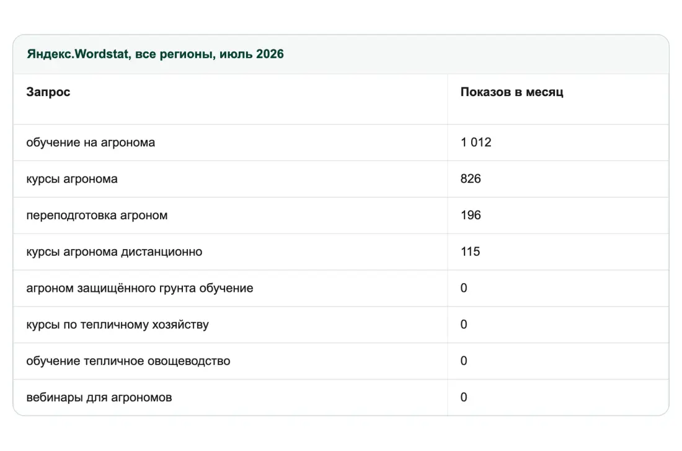Click the value '826'
Screen dimensions: 682x451
(471, 179)
